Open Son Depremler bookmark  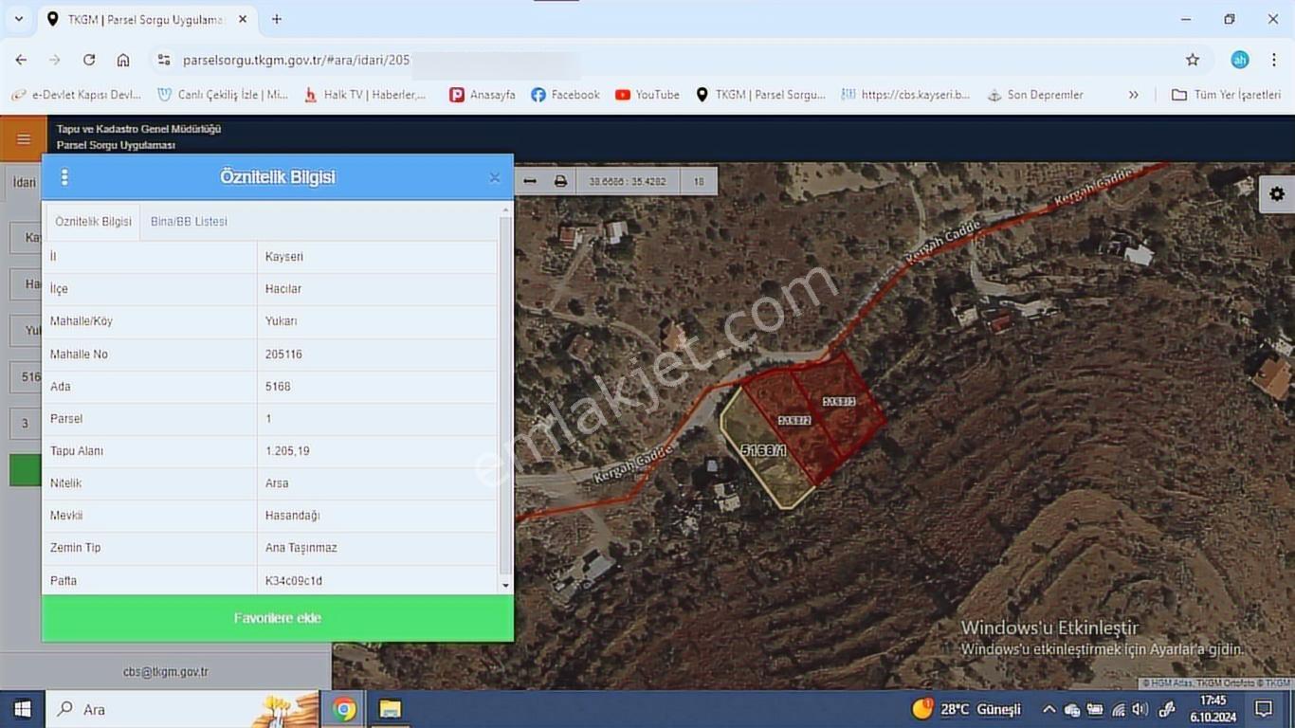point(1035,95)
